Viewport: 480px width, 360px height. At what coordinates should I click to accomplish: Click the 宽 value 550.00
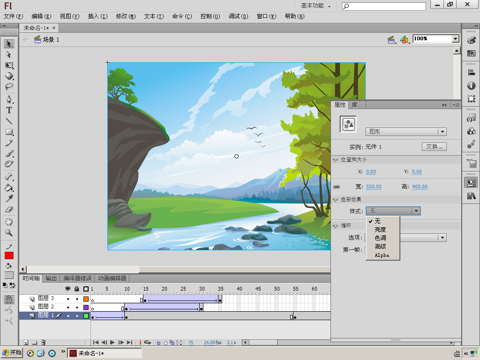[x=374, y=187]
